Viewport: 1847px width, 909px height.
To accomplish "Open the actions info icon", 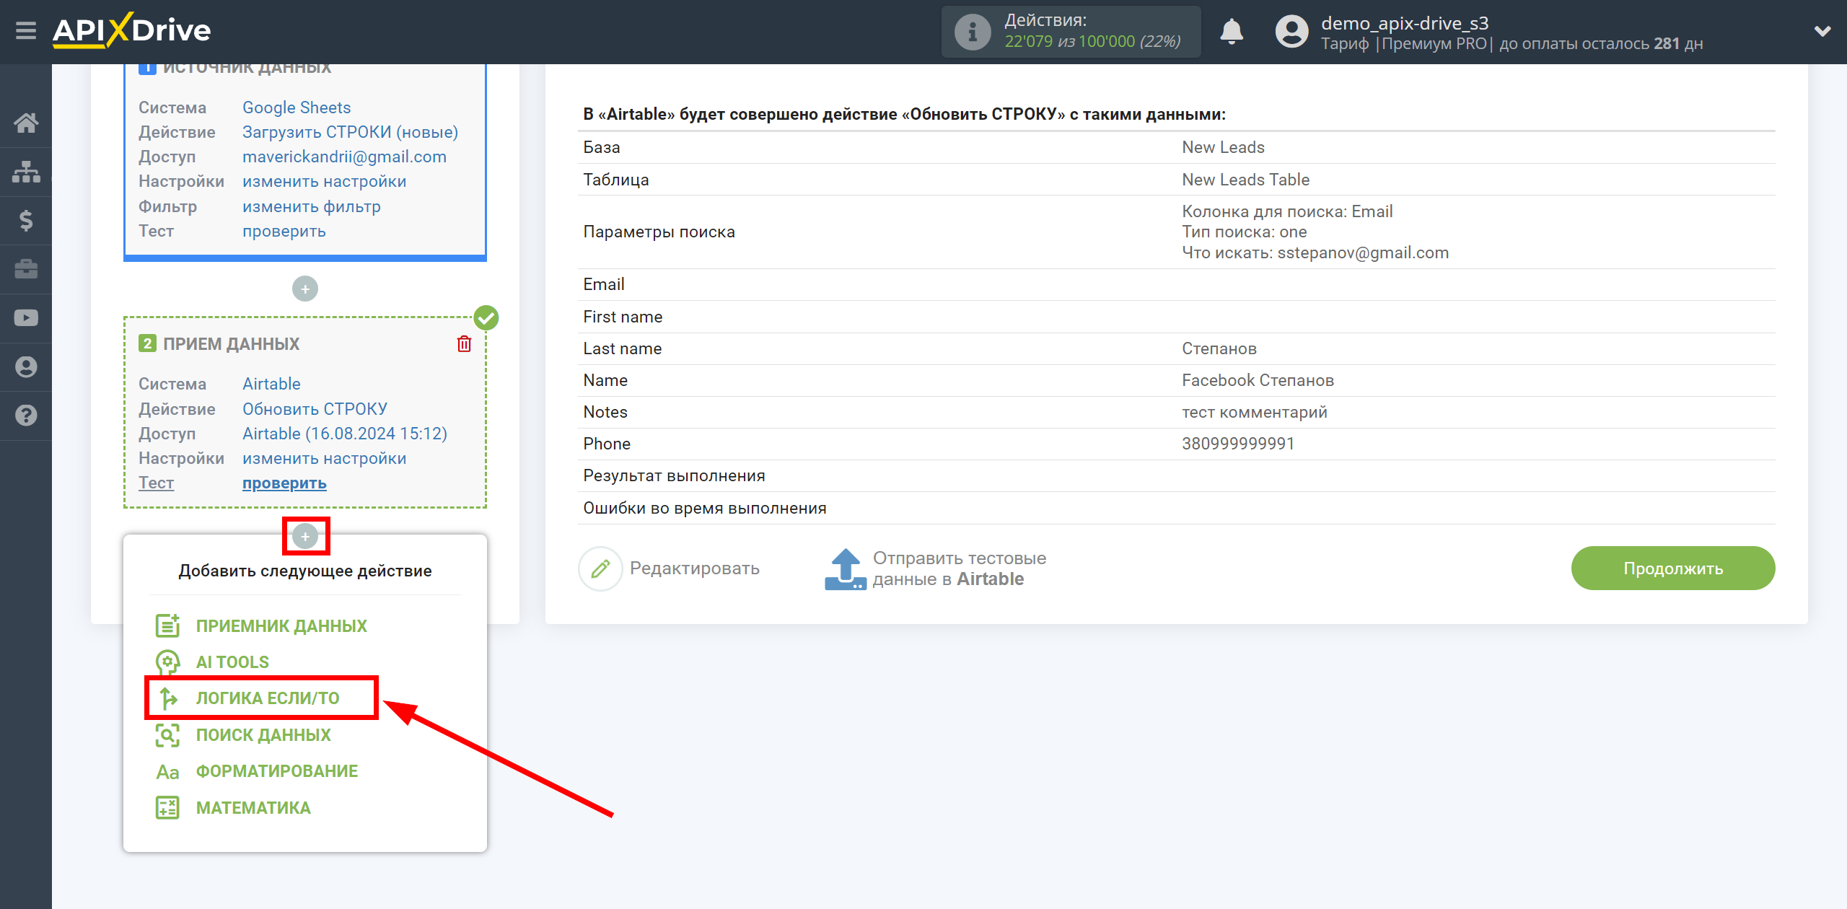I will click(972, 32).
